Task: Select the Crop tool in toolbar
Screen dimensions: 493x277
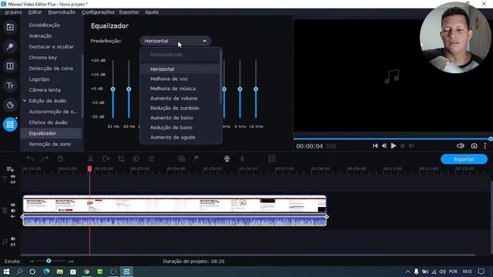Action: tap(121, 159)
